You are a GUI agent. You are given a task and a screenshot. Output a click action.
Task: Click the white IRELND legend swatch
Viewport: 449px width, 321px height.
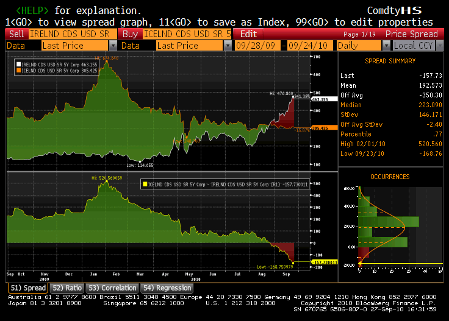pos(19,65)
